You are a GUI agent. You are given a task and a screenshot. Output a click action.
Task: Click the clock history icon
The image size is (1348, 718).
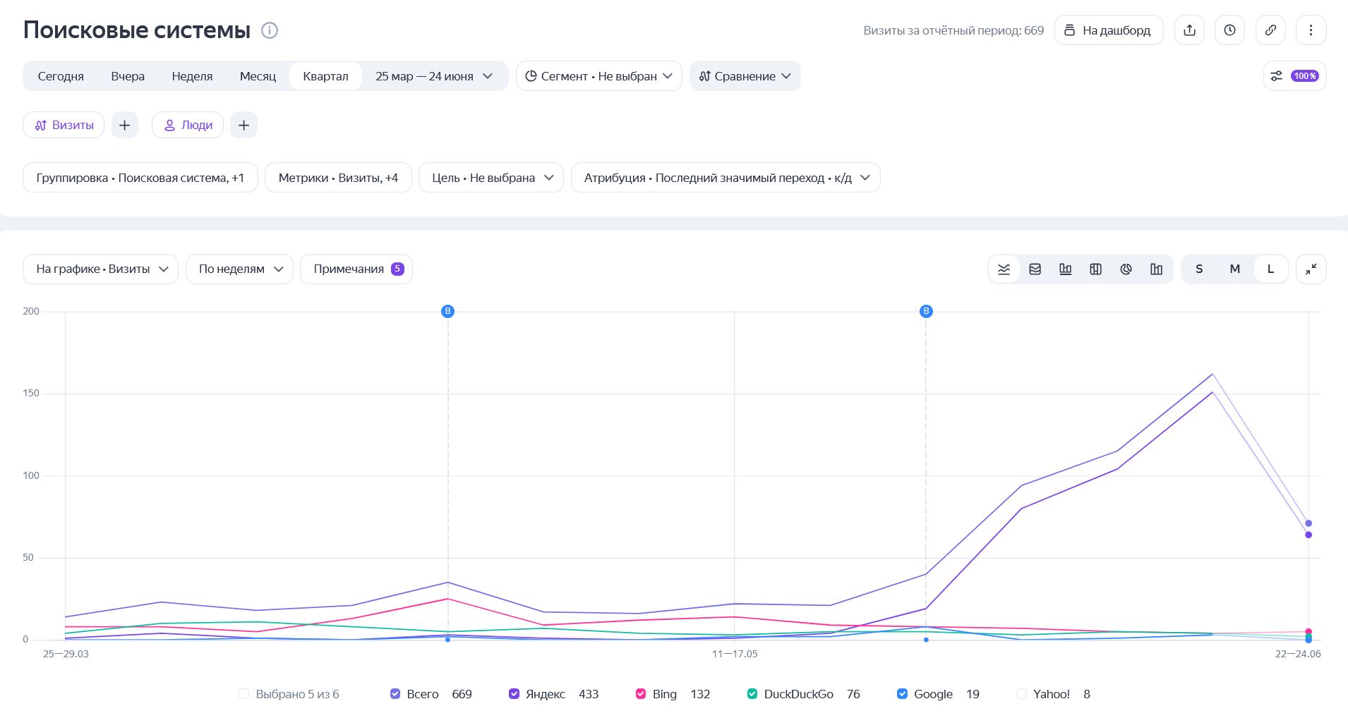click(x=1229, y=30)
